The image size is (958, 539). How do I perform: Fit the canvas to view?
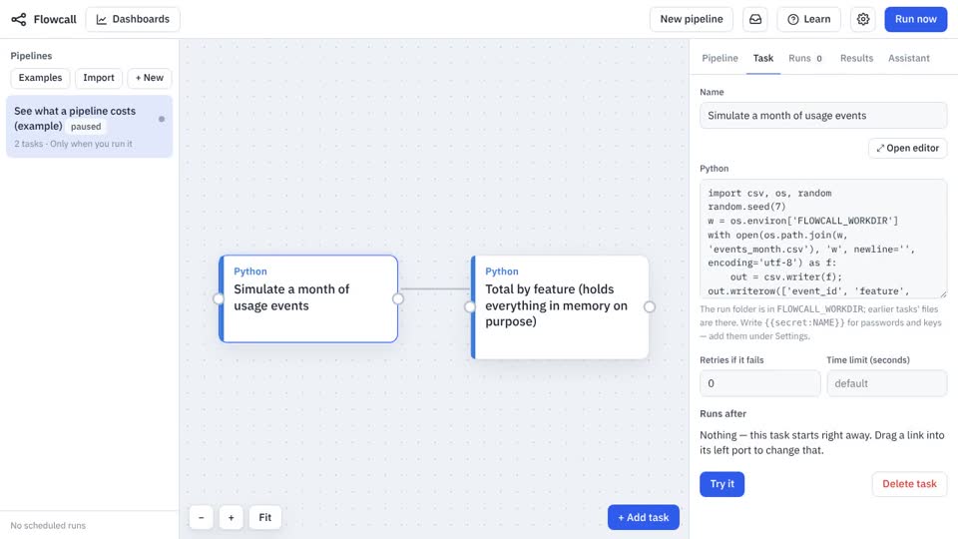coord(264,518)
